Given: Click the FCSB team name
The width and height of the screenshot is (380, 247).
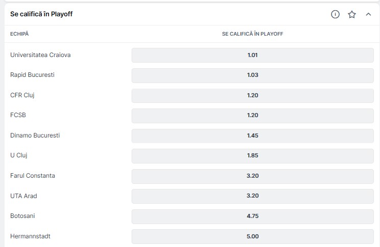Looking at the screenshot, I should 18,116.
